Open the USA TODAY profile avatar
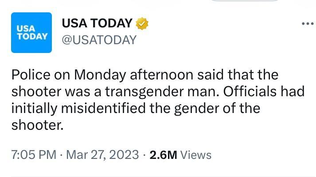 (x=31, y=33)
